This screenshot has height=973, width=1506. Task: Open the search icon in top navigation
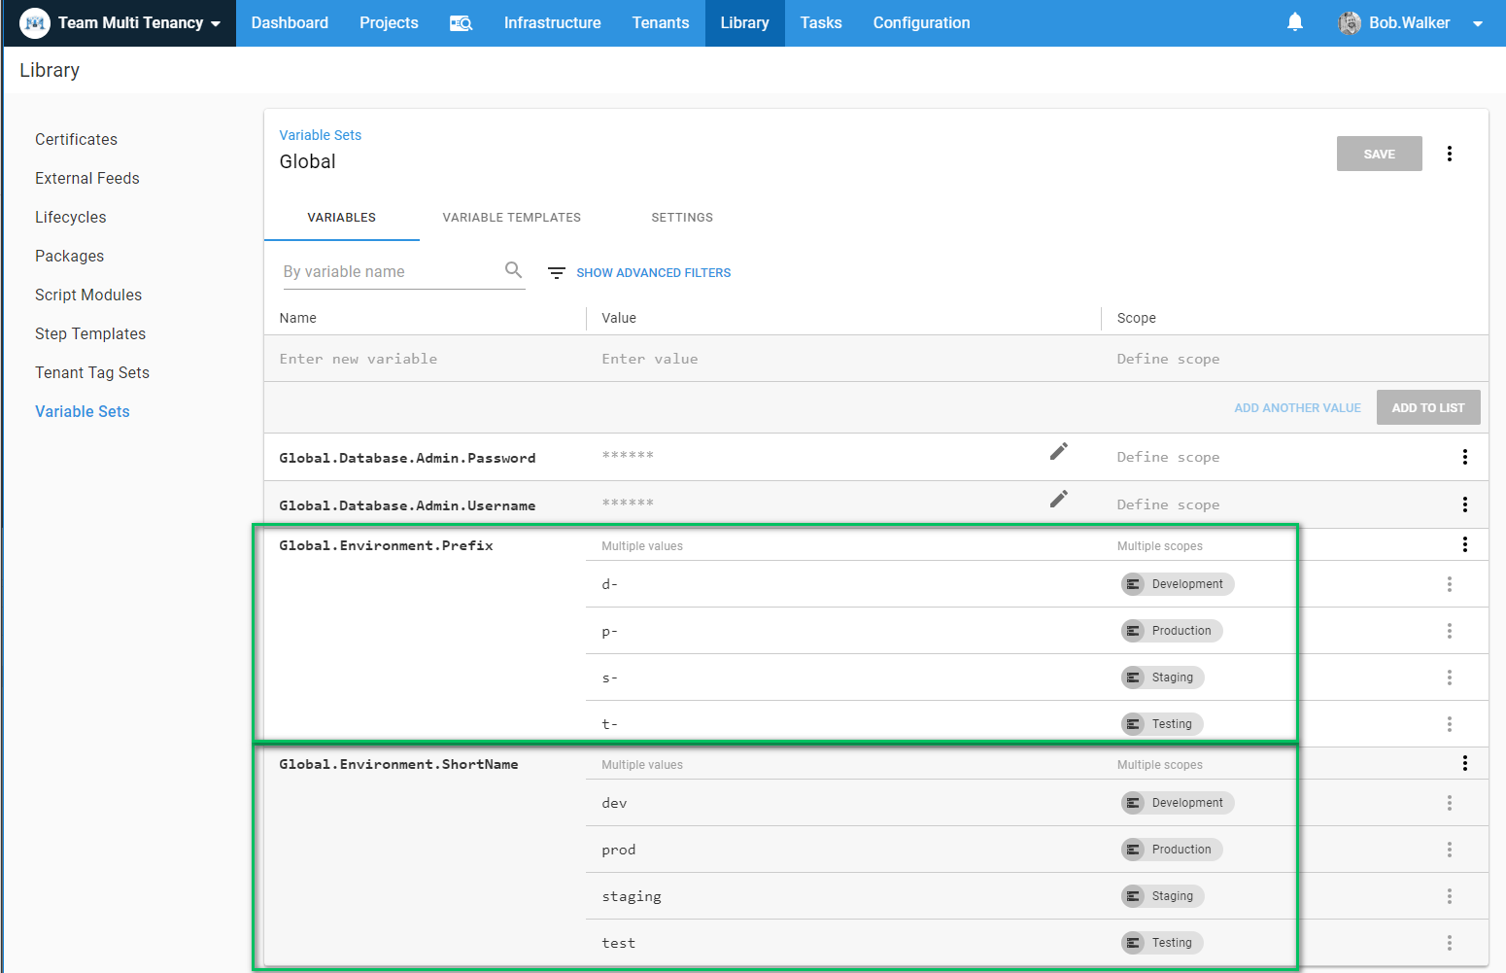461,23
